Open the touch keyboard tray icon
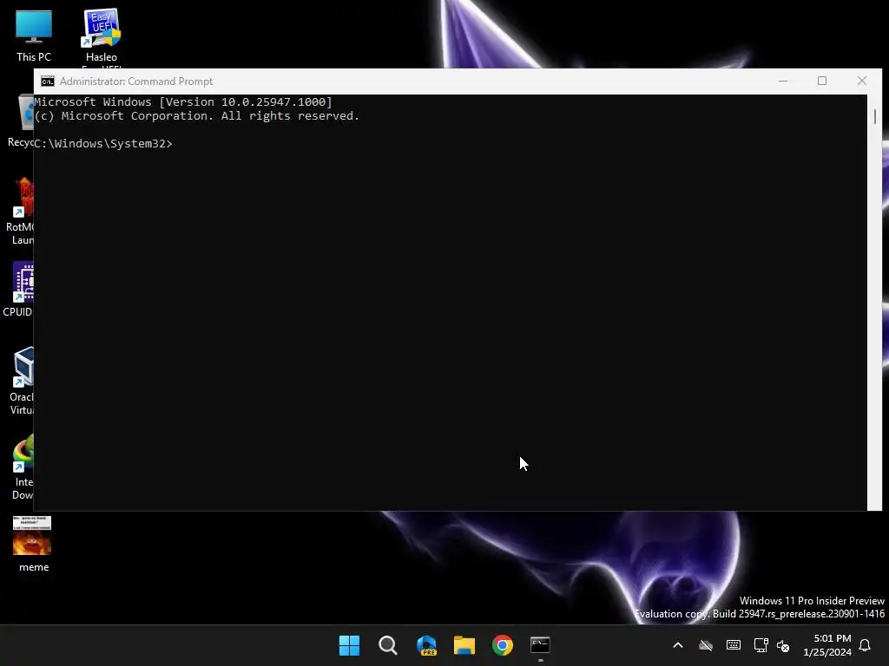Image resolution: width=889 pixels, height=666 pixels. pyautogui.click(x=733, y=645)
